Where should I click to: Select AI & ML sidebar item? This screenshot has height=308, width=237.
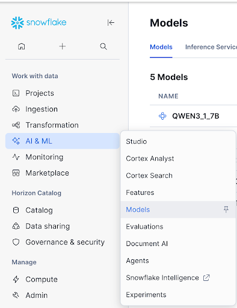63,141
